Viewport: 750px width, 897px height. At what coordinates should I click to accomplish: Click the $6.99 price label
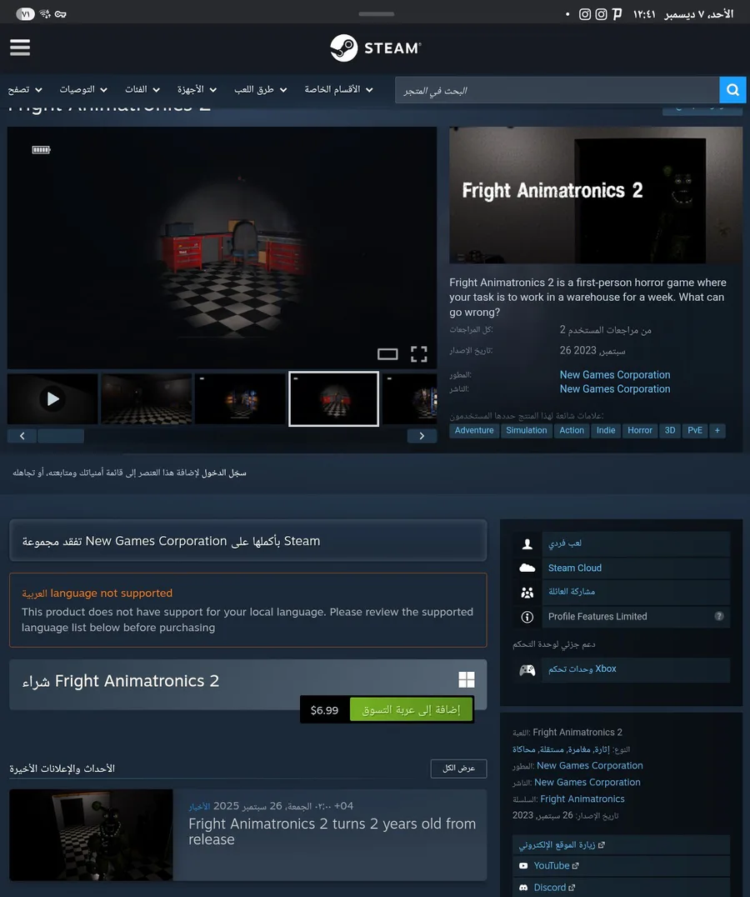(324, 710)
